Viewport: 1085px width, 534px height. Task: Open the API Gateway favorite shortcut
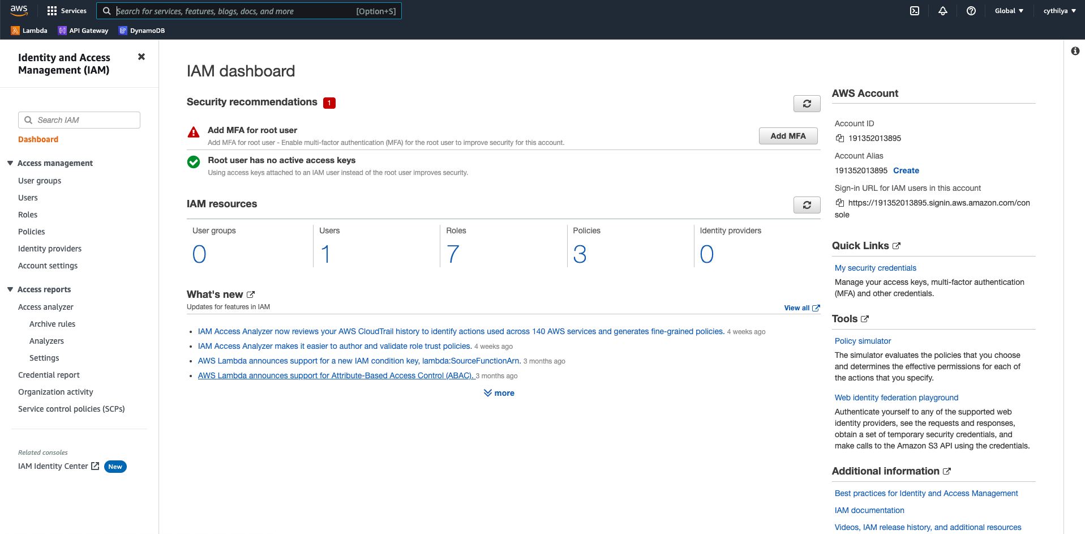point(83,31)
